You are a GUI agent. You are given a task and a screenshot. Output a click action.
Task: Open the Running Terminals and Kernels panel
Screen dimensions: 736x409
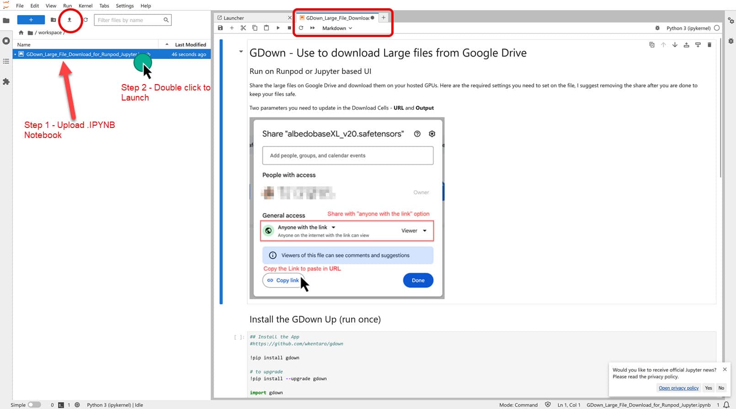pyautogui.click(x=6, y=41)
